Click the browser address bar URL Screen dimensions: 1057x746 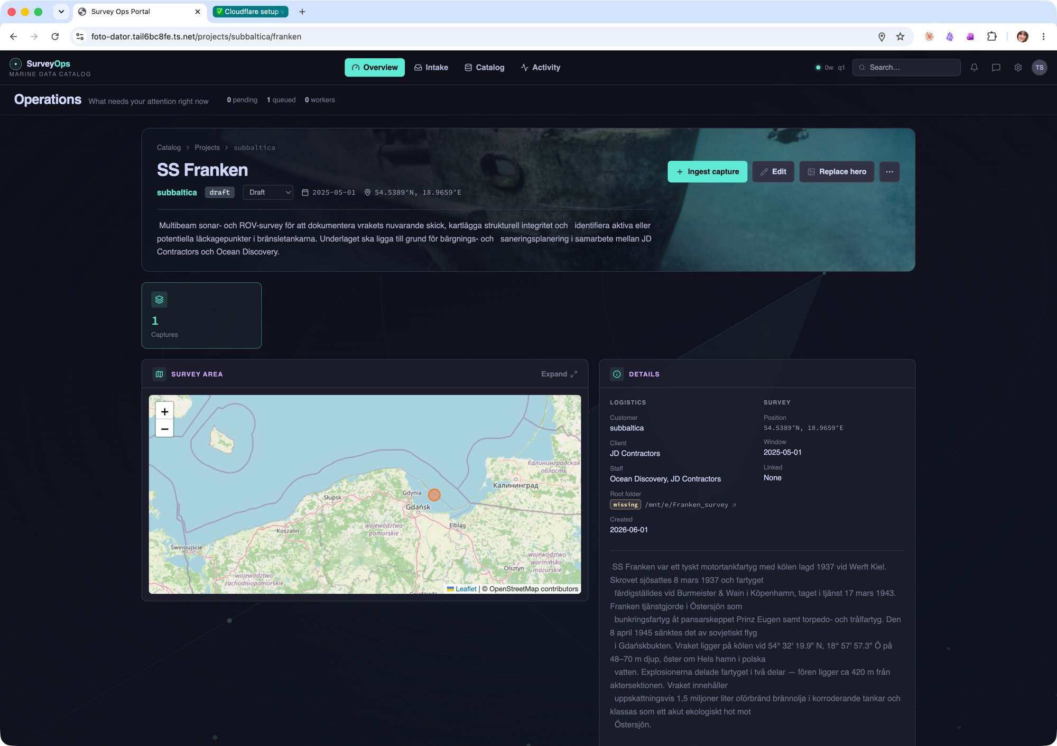coord(197,36)
